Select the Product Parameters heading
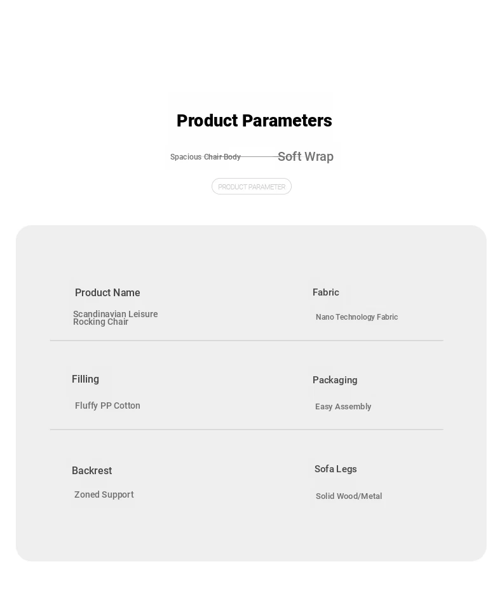The width and height of the screenshot is (502, 593). [x=254, y=121]
